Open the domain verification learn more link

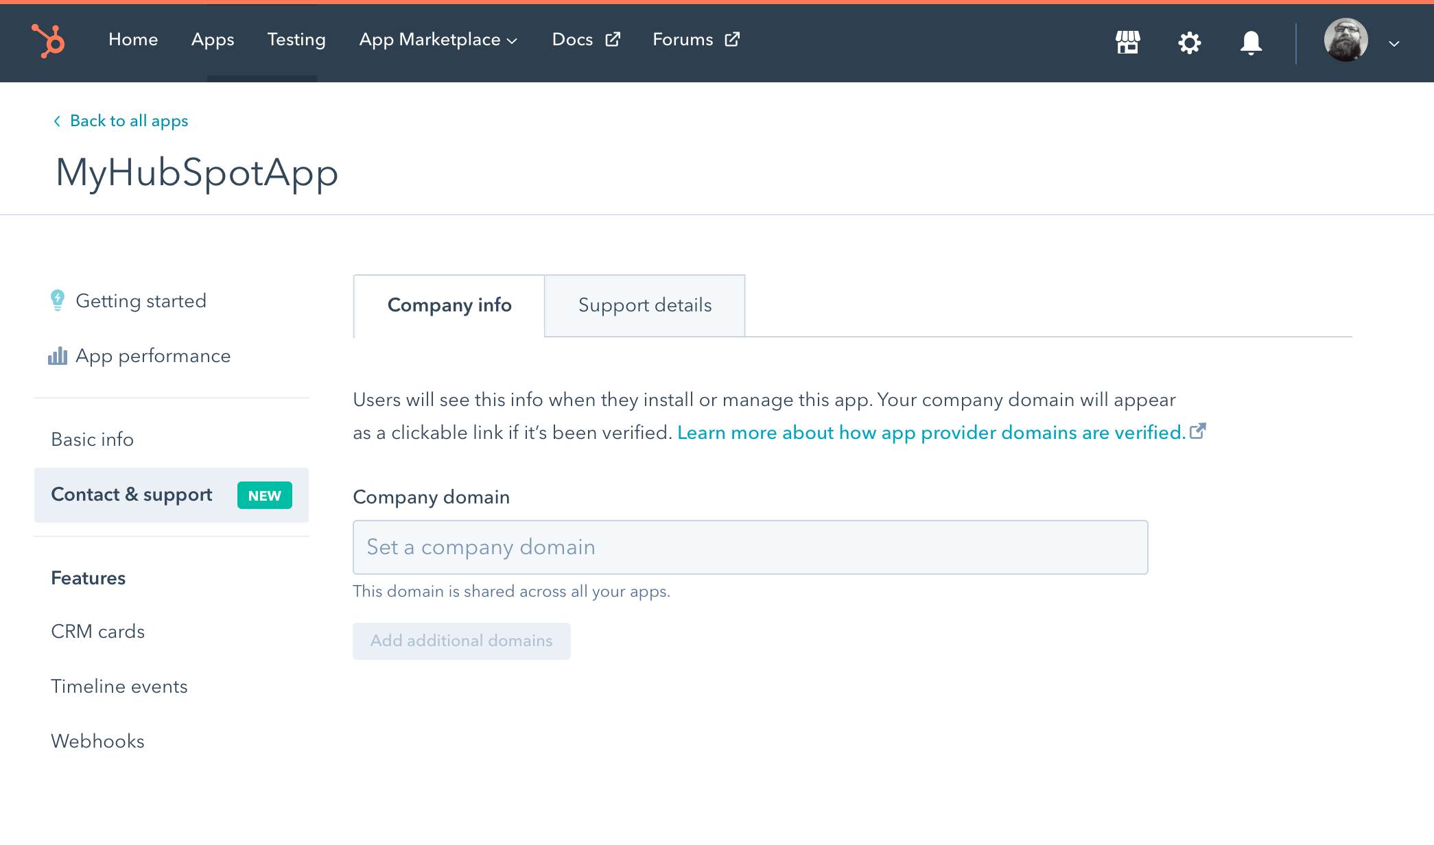click(x=931, y=432)
